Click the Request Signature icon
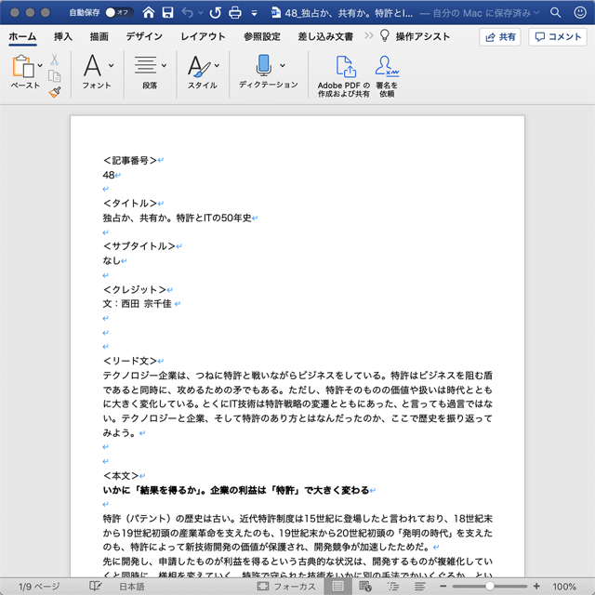Viewport: 595px width, 595px height. pyautogui.click(x=386, y=66)
